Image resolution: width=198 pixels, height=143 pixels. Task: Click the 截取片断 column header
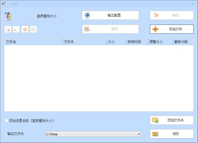tap(183, 42)
